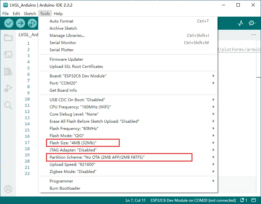Choose Manage Libraries menu entry
This screenshot has width=261, height=204.
(67, 36)
